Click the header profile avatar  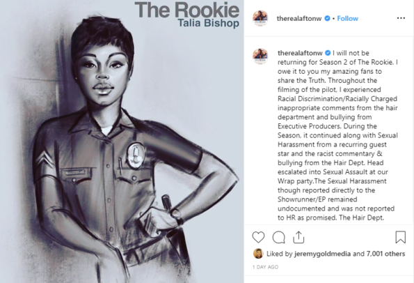(260, 18)
